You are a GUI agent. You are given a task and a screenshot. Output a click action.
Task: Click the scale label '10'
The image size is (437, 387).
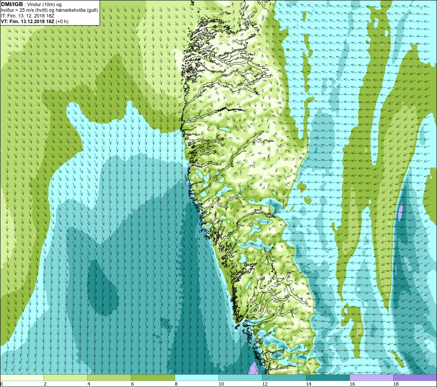pyautogui.click(x=221, y=384)
